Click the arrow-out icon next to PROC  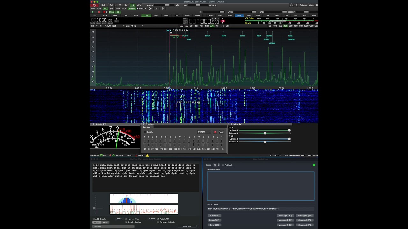pyautogui.click(x=150, y=9)
